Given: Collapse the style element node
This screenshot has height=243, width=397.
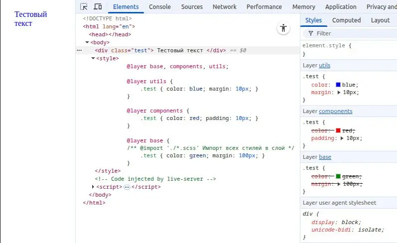Looking at the screenshot, I should pyautogui.click(x=93, y=58).
